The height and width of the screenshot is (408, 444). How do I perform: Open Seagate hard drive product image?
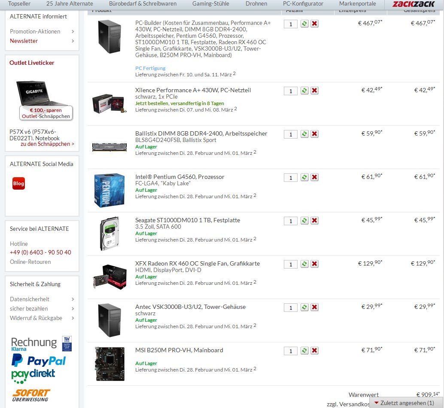pyautogui.click(x=109, y=234)
